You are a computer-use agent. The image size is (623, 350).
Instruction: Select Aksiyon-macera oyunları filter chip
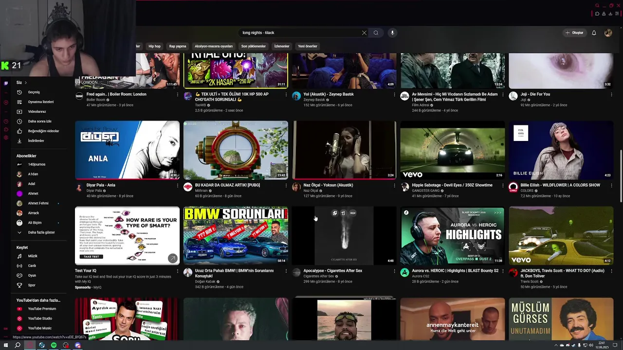pyautogui.click(x=214, y=46)
